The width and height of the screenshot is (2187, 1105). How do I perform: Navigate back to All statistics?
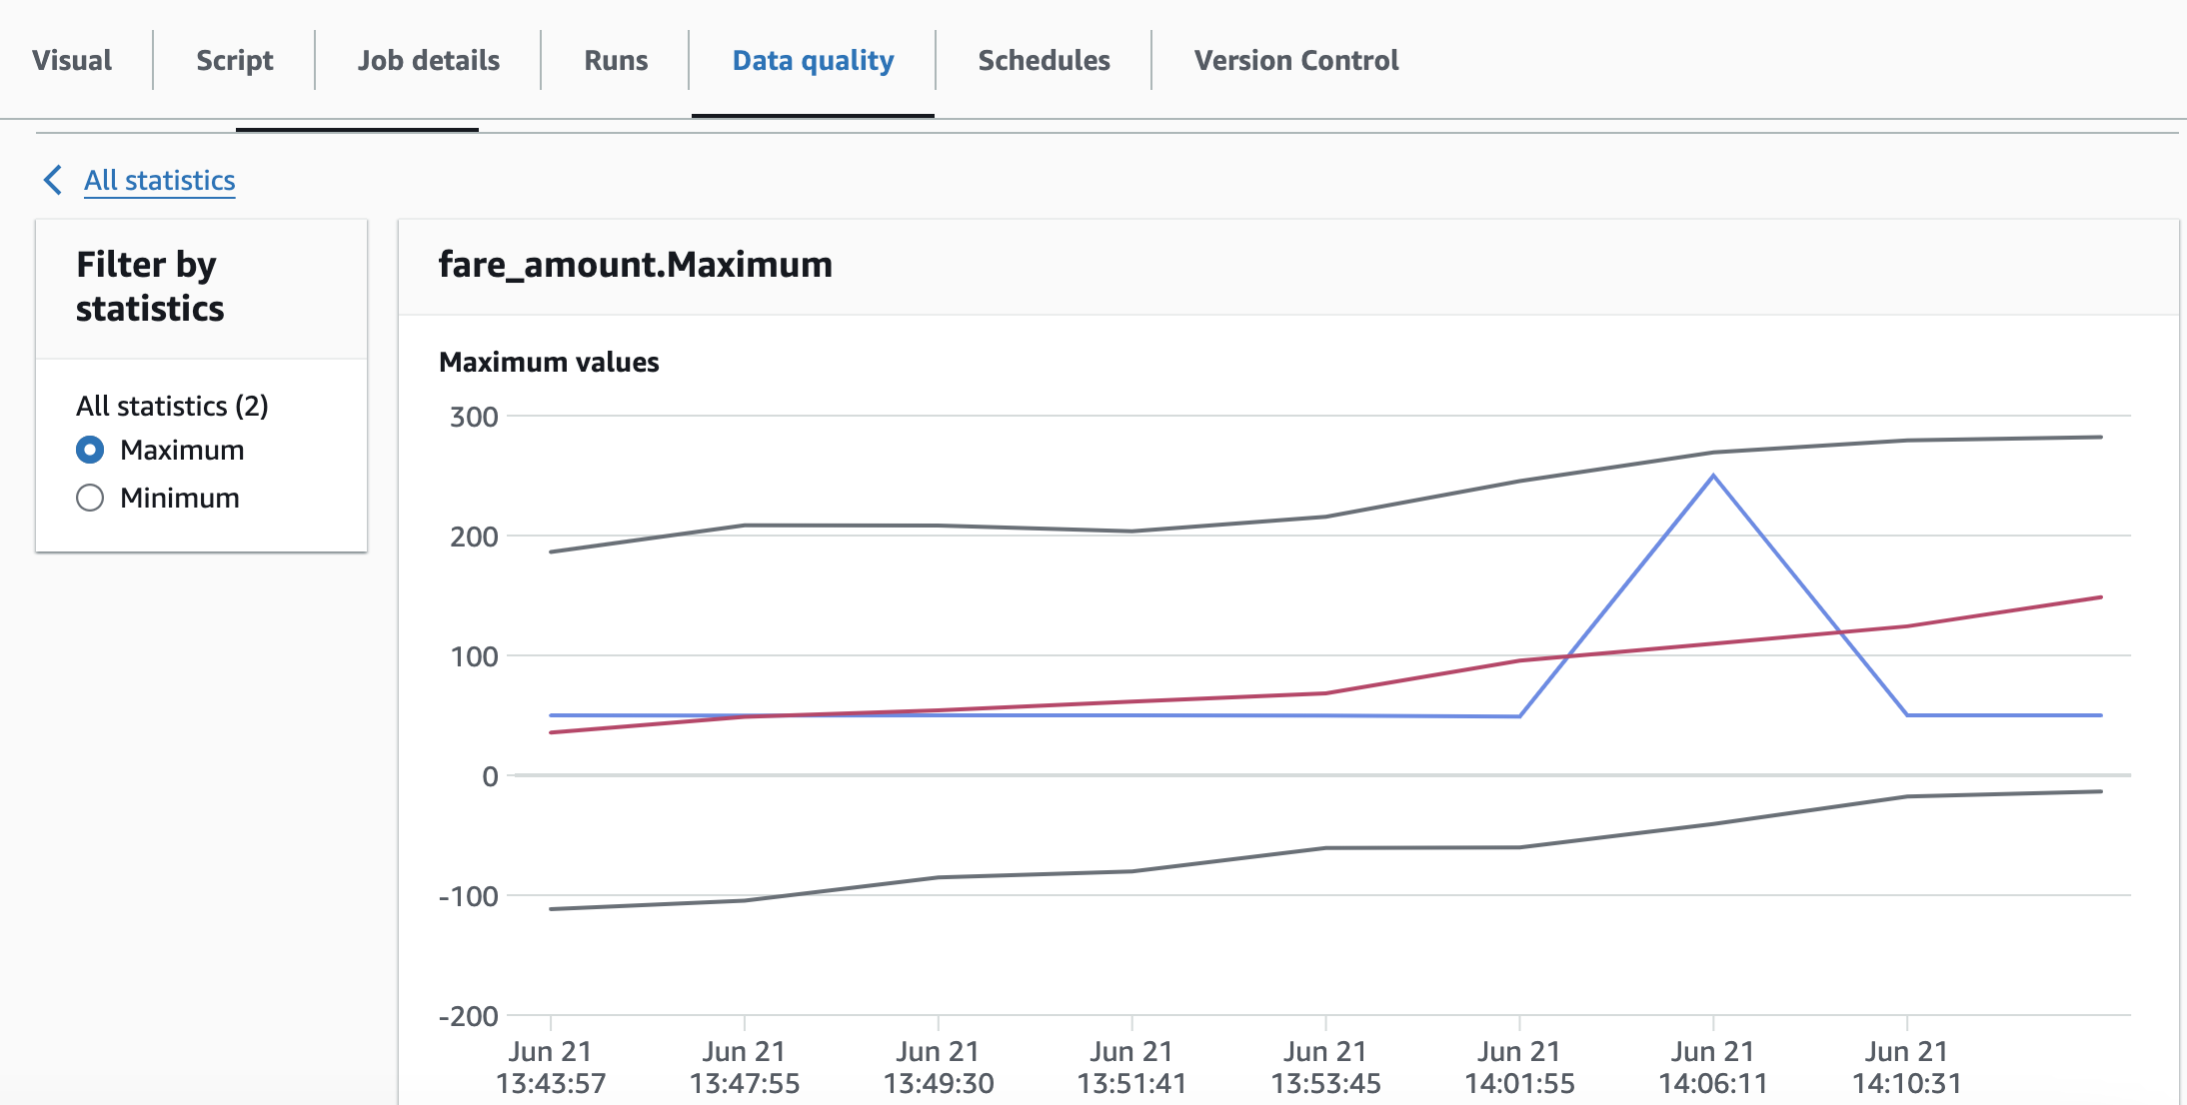159,179
